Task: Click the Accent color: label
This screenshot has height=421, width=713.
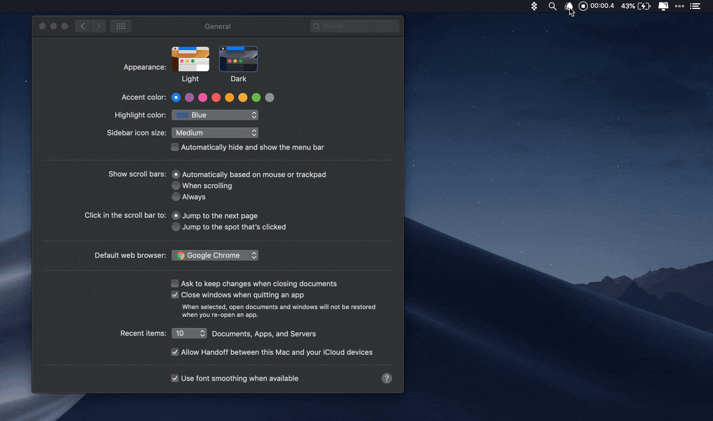Action: pos(144,97)
